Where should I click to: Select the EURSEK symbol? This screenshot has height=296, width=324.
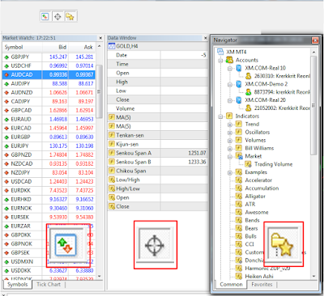[49, 217]
